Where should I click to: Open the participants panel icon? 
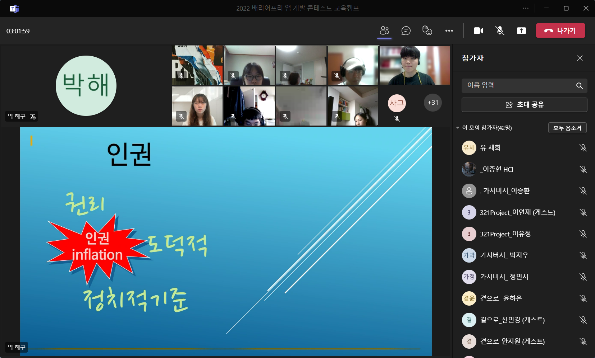click(384, 30)
